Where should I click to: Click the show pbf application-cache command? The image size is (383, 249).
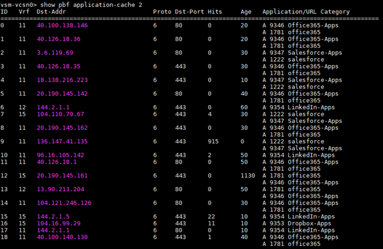click(91, 5)
